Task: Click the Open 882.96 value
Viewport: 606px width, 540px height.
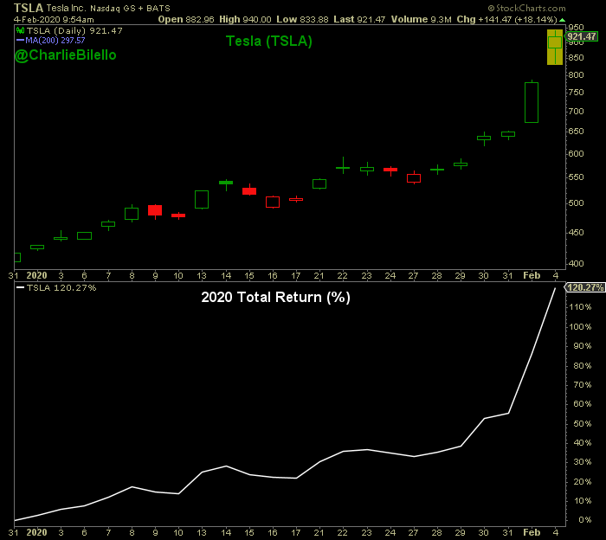Action: pyautogui.click(x=186, y=19)
